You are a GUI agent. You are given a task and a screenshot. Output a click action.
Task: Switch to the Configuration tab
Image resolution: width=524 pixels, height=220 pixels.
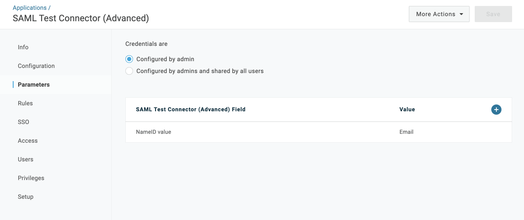tap(36, 66)
